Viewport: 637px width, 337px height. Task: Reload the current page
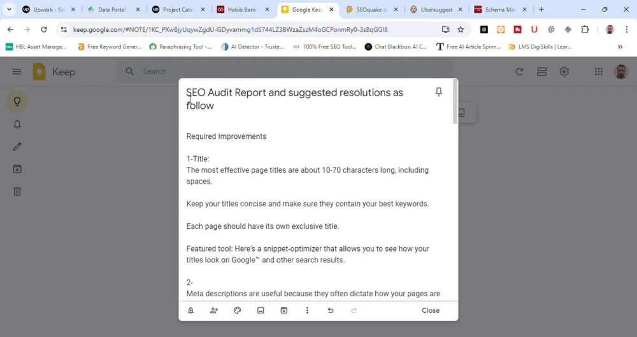tap(44, 29)
